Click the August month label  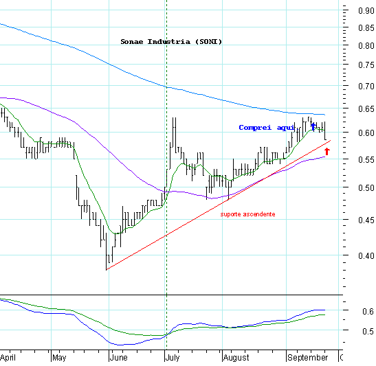click(x=236, y=358)
